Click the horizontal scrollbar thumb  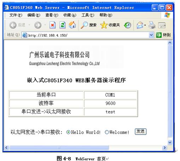(59, 147)
